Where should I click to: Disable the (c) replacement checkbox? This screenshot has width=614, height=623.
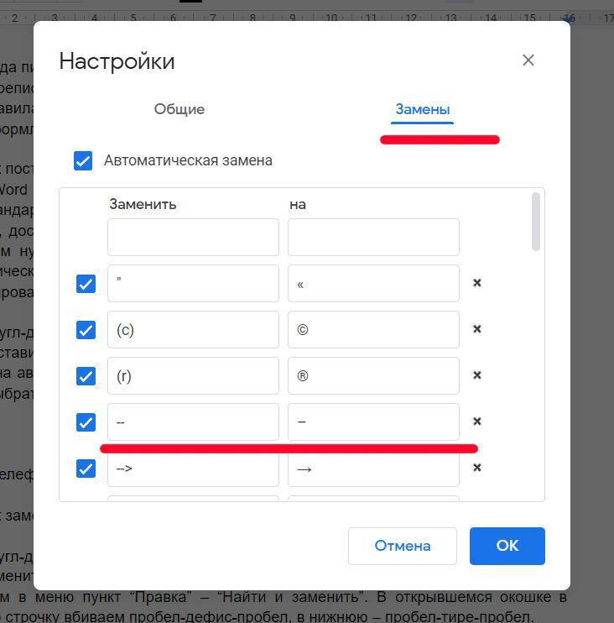coord(86,330)
